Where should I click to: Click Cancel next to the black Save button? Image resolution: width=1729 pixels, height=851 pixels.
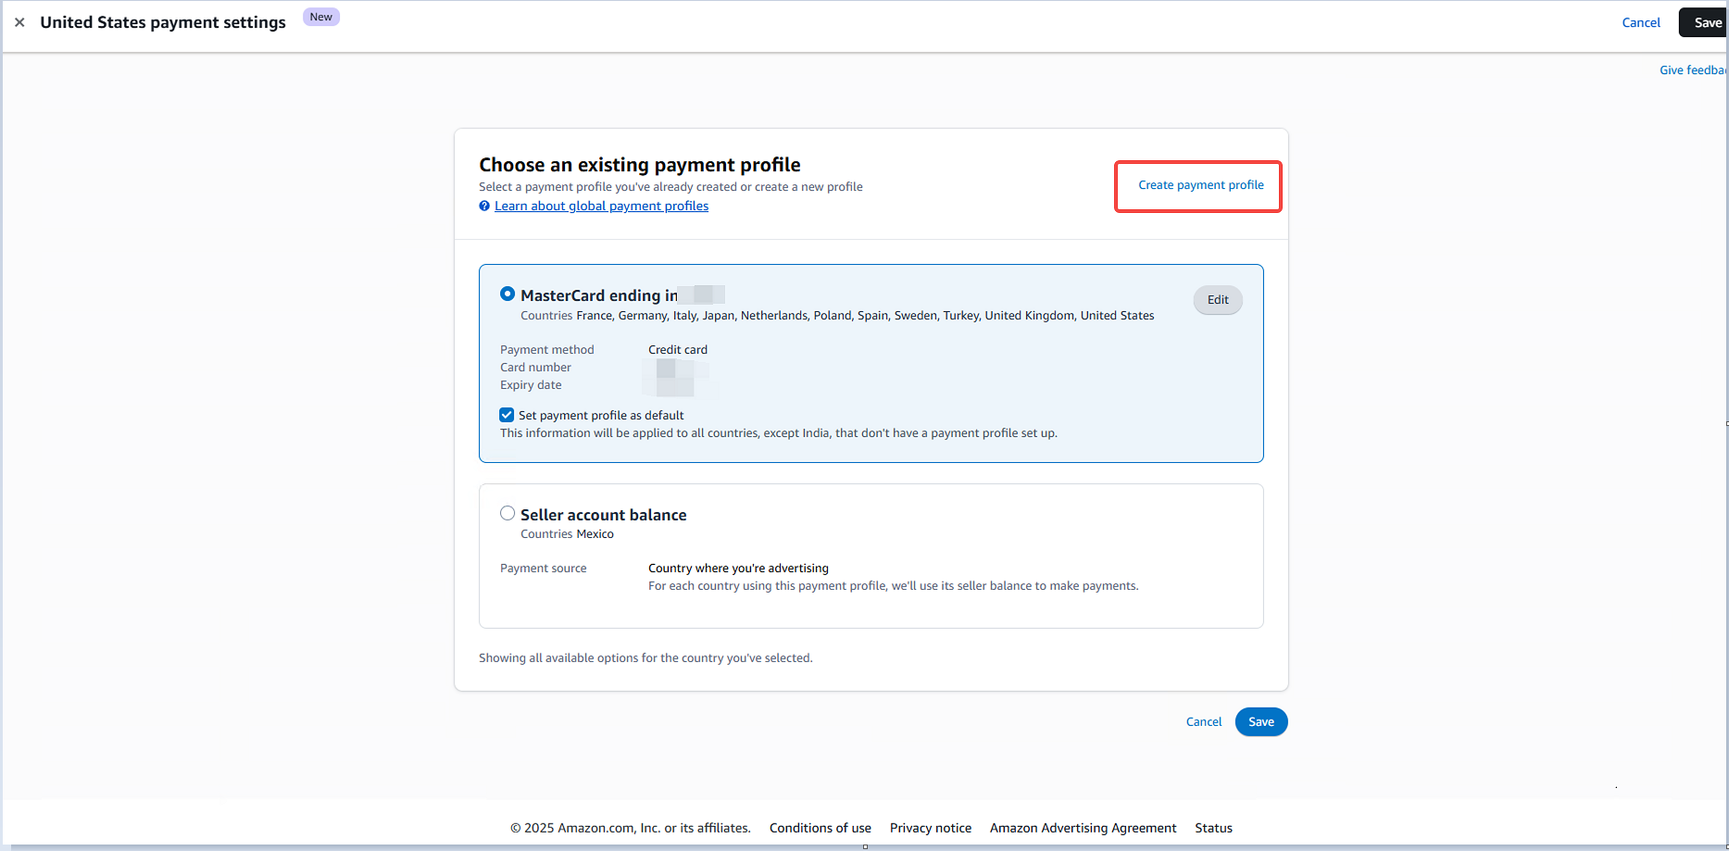pos(1640,22)
